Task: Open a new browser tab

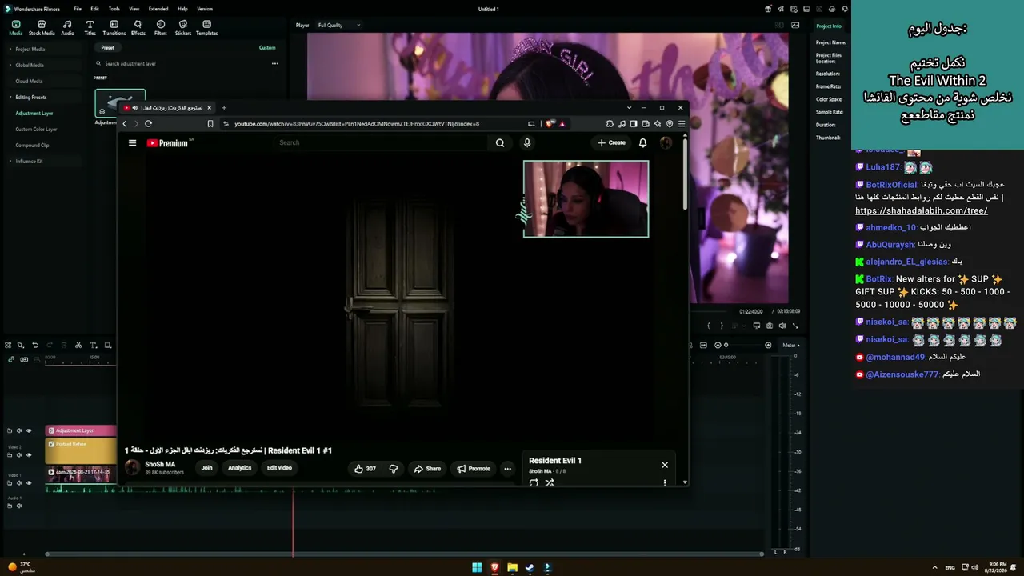Action: click(224, 107)
